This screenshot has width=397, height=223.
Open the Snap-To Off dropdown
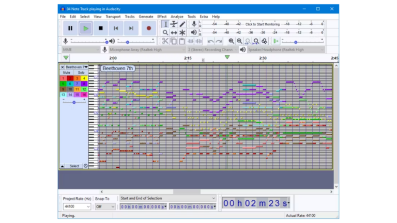(x=105, y=206)
